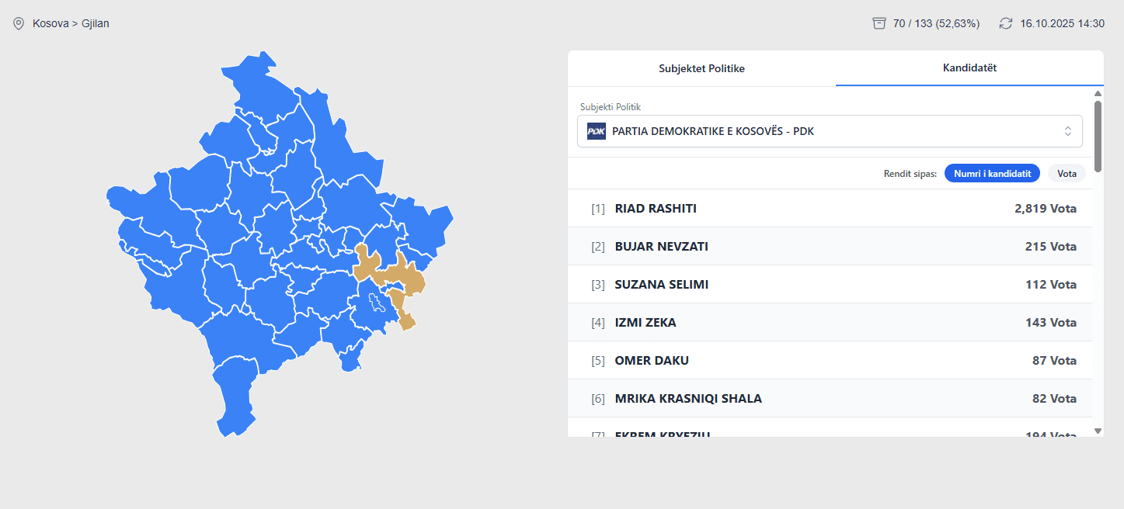
Task: Click Gjilan in the breadcrumb
Action: pos(96,24)
